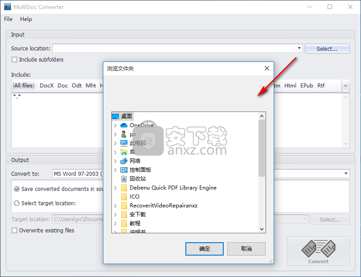The image size is (361, 277).
Task: Click the 此电脑 computer icon
Action: pyautogui.click(x=124, y=143)
